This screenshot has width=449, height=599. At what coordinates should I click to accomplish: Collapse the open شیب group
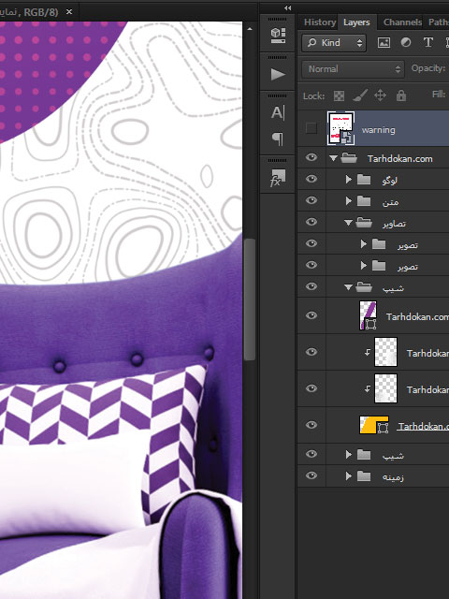click(x=348, y=287)
